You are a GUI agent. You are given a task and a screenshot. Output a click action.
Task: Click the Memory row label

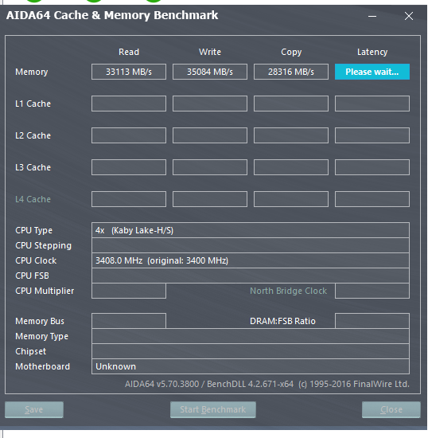tap(32, 72)
